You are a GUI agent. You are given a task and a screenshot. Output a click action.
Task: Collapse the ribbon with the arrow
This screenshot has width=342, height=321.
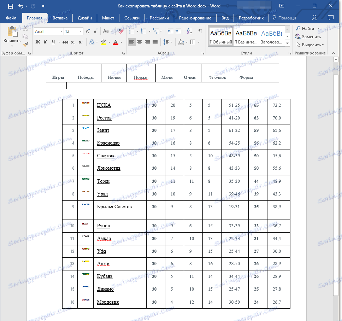334,53
